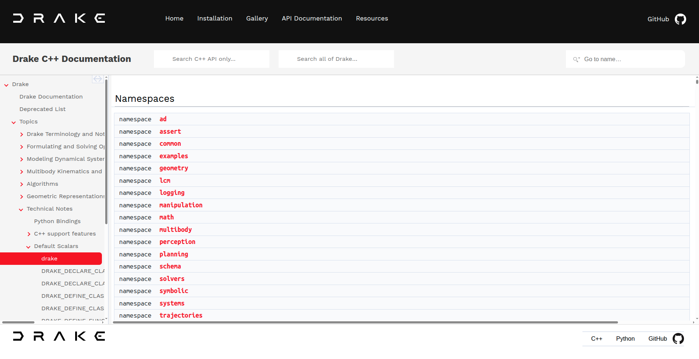Open the multibody namespace link

click(x=176, y=230)
